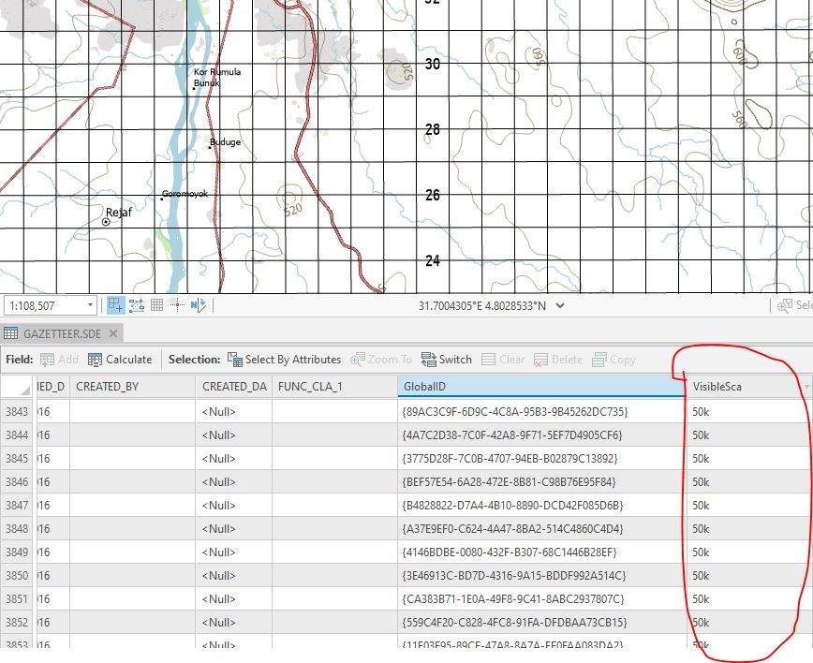
Task: Click the select-all corner cell of the table
Action: pyautogui.click(x=17, y=387)
